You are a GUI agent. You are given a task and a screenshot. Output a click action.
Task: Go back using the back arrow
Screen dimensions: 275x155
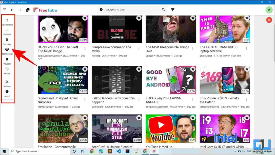click(x=12, y=10)
